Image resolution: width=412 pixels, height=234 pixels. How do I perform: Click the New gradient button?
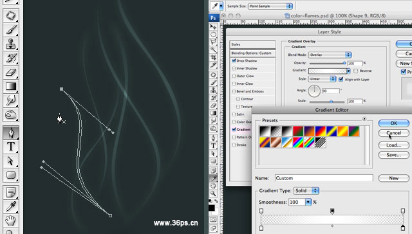tap(393, 178)
